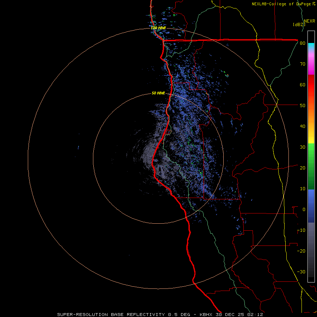Click the -10 value on dBZ scale
Viewport: 317px width, 317px height.
(x=301, y=230)
